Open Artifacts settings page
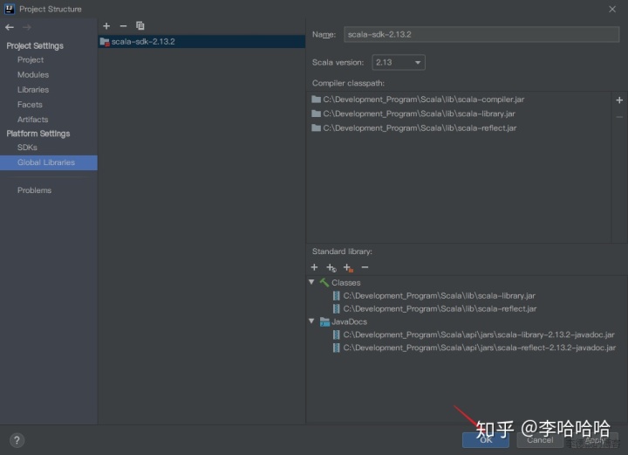Image resolution: width=628 pixels, height=455 pixels. [x=32, y=120]
